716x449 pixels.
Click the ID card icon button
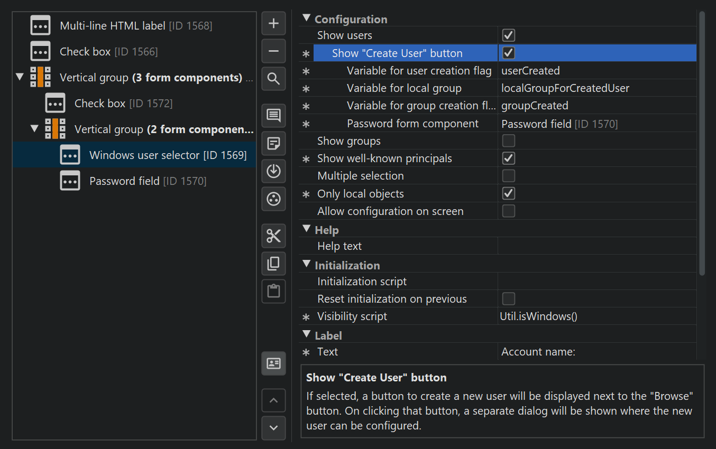pyautogui.click(x=273, y=363)
